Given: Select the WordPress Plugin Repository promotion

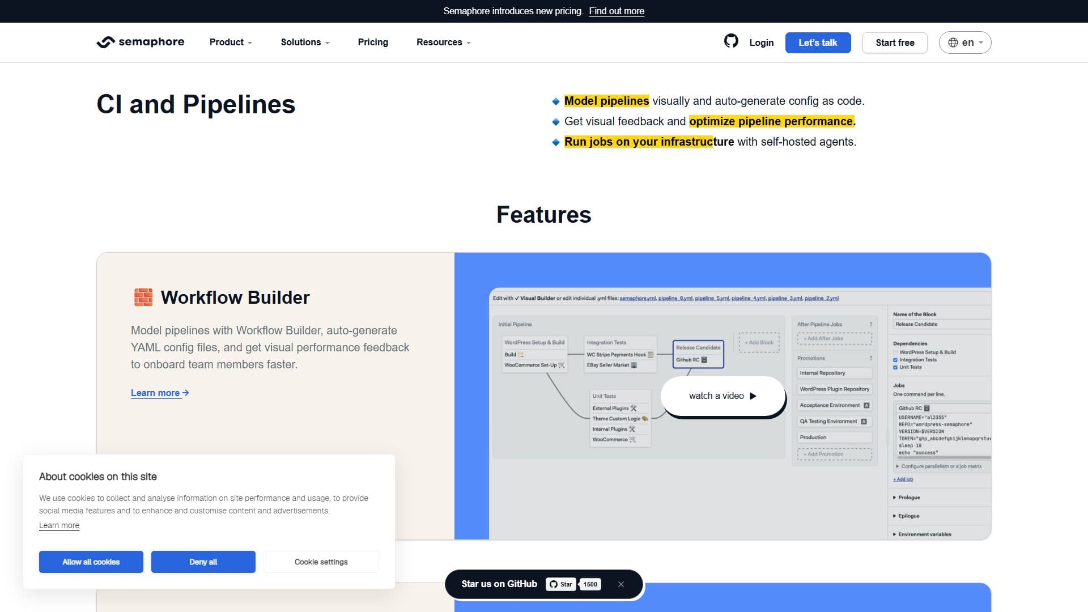Looking at the screenshot, I should click(x=835, y=389).
